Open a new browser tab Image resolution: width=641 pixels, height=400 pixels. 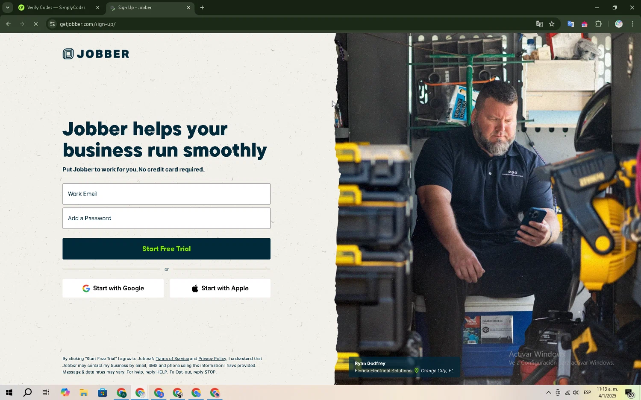coord(202,8)
